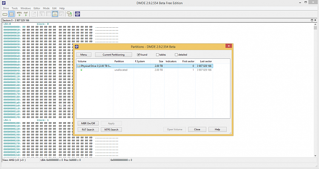
Task: Click the greyed Apply button
Action: [x=111, y=123]
